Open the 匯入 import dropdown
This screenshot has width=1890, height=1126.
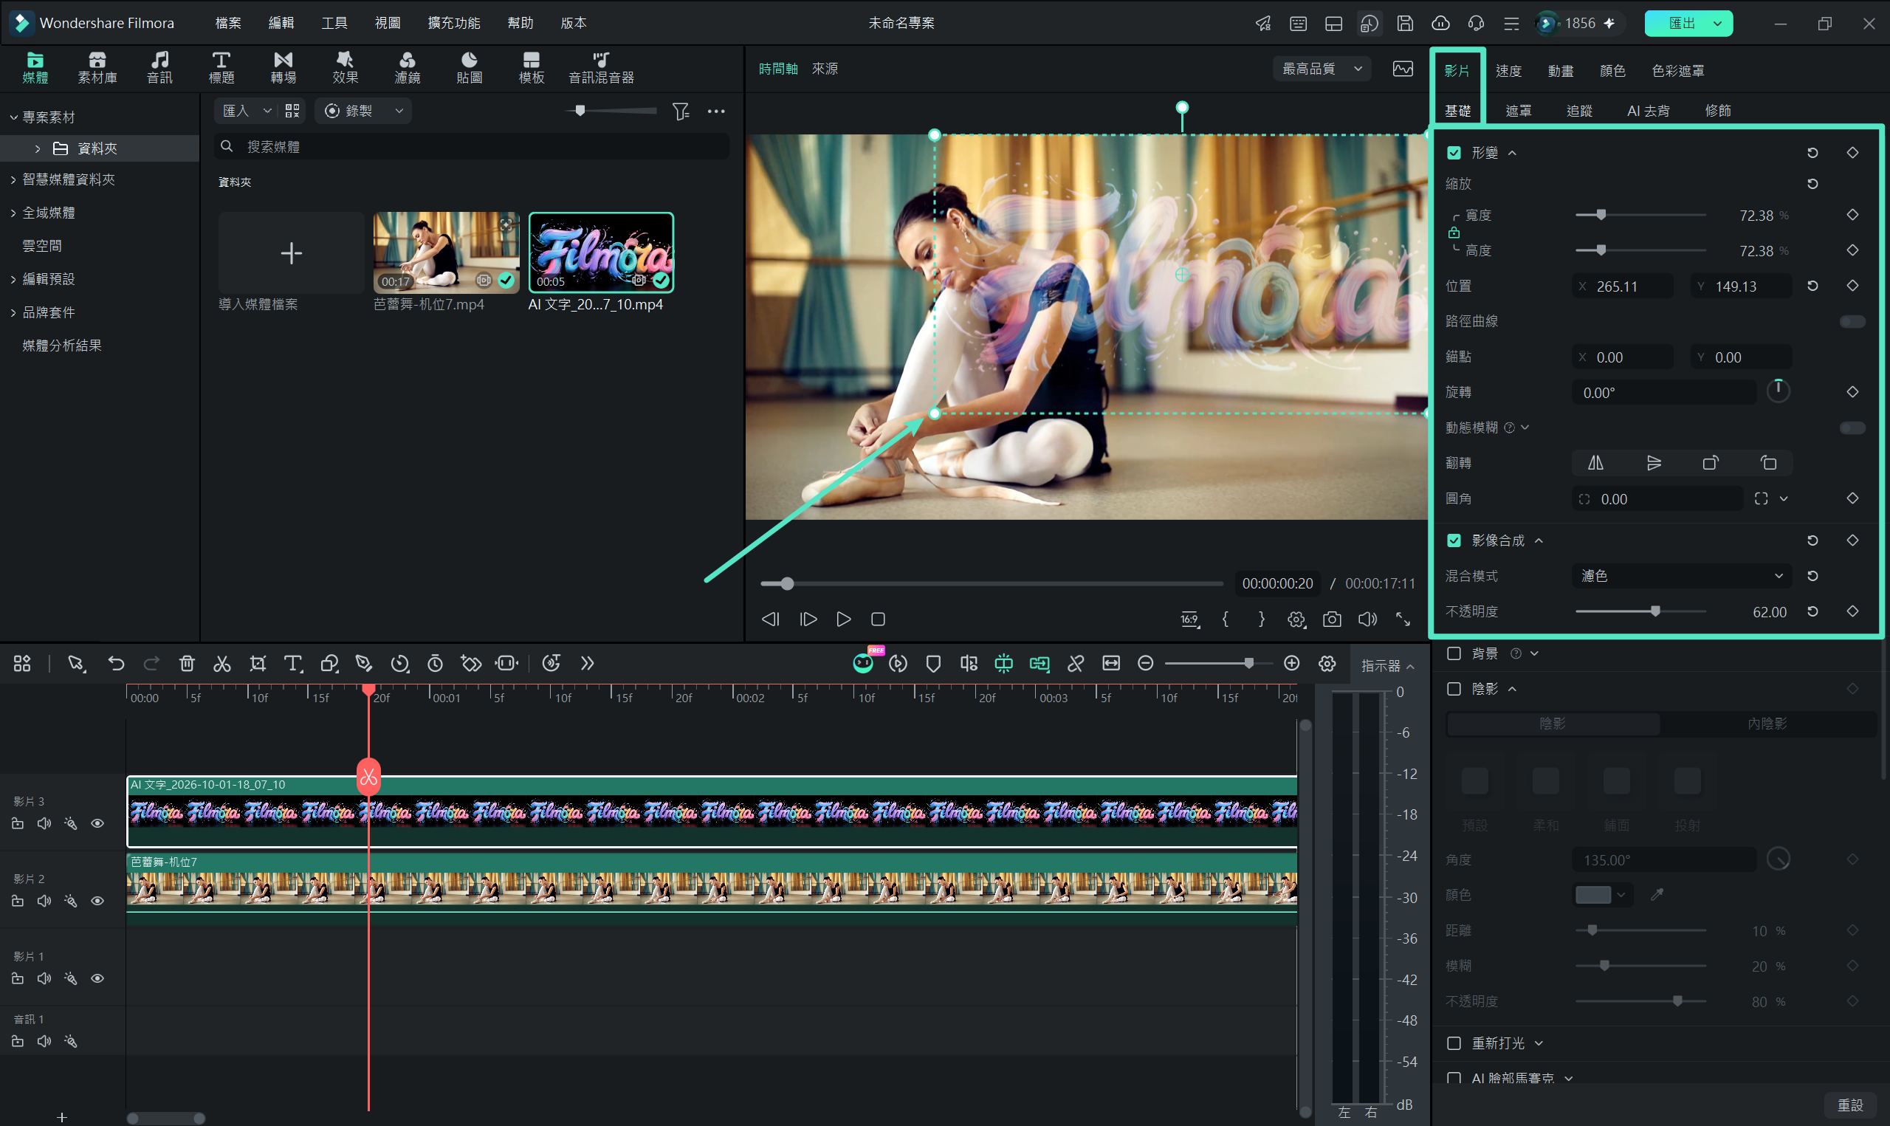[x=246, y=111]
